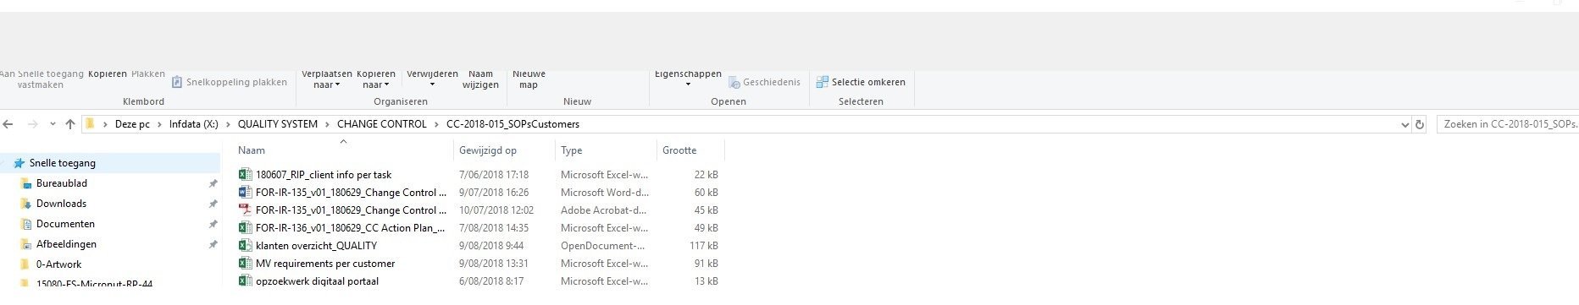Click Word icon of FOR-IR-135 Change Control file
Viewport: 1579px width, 305px height.
[245, 193]
